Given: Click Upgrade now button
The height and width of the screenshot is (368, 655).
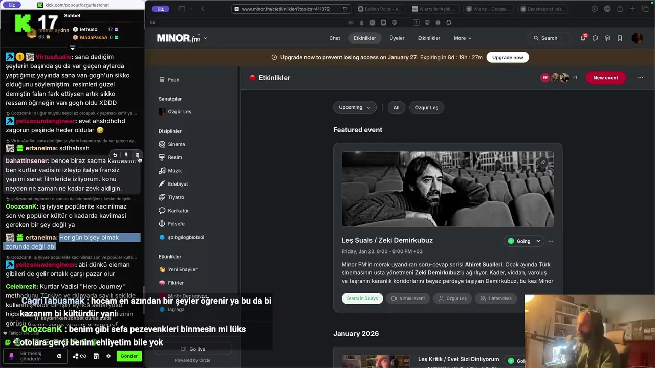Looking at the screenshot, I should pyautogui.click(x=508, y=58).
